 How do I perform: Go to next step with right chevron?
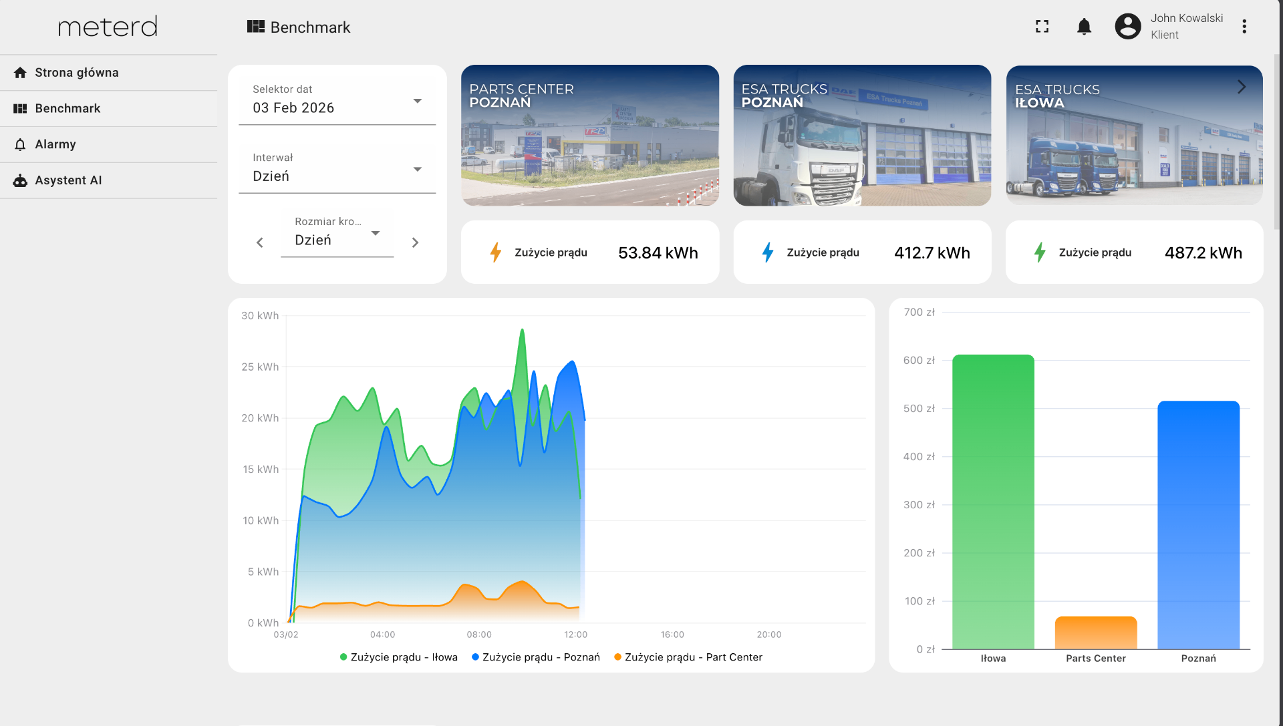tap(415, 242)
